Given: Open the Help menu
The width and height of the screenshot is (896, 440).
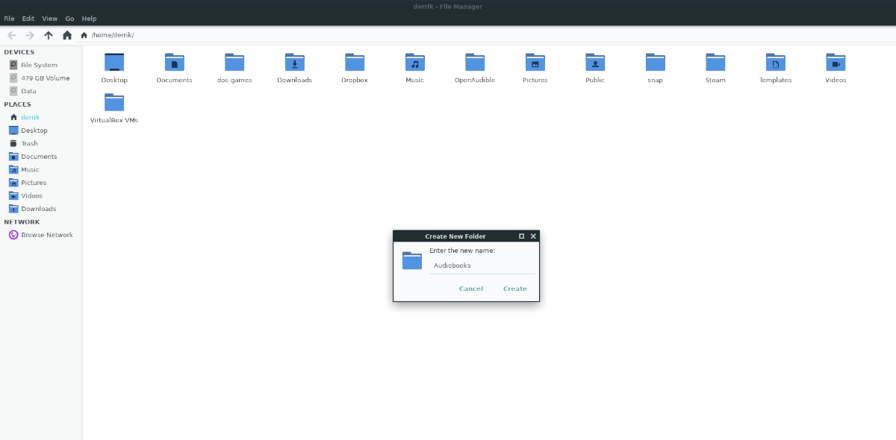Looking at the screenshot, I should 89,18.
